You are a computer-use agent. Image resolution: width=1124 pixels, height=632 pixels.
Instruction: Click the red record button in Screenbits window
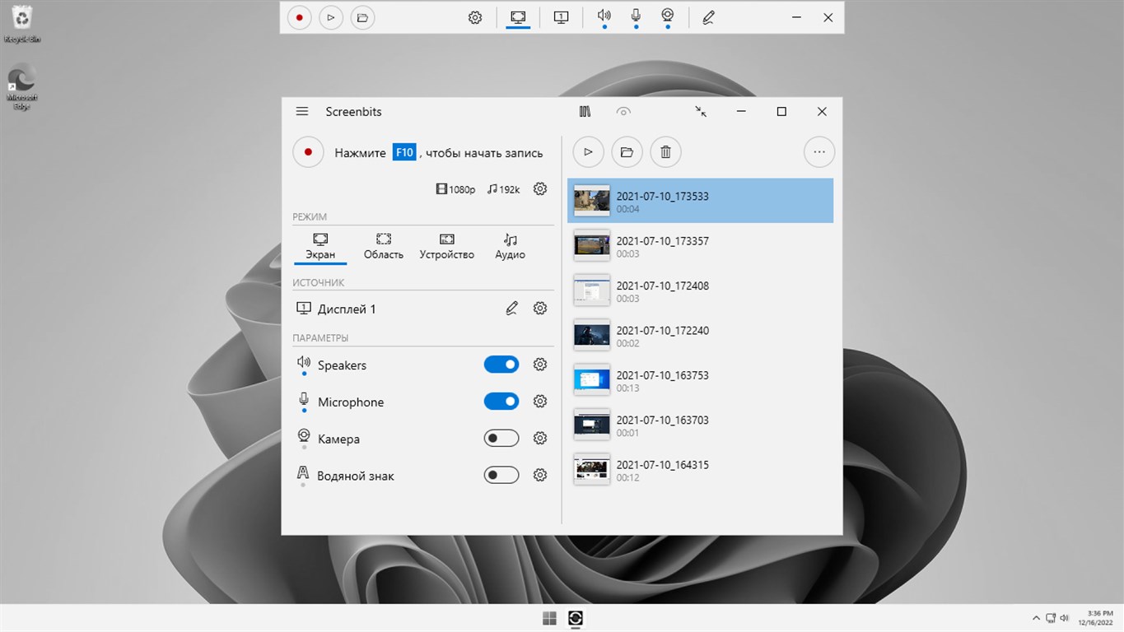(308, 152)
